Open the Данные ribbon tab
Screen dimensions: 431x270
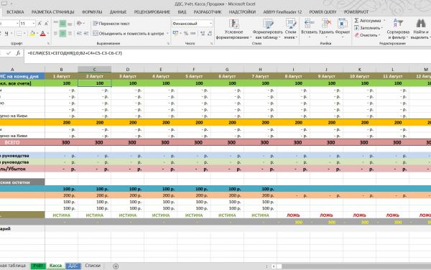pos(118,12)
